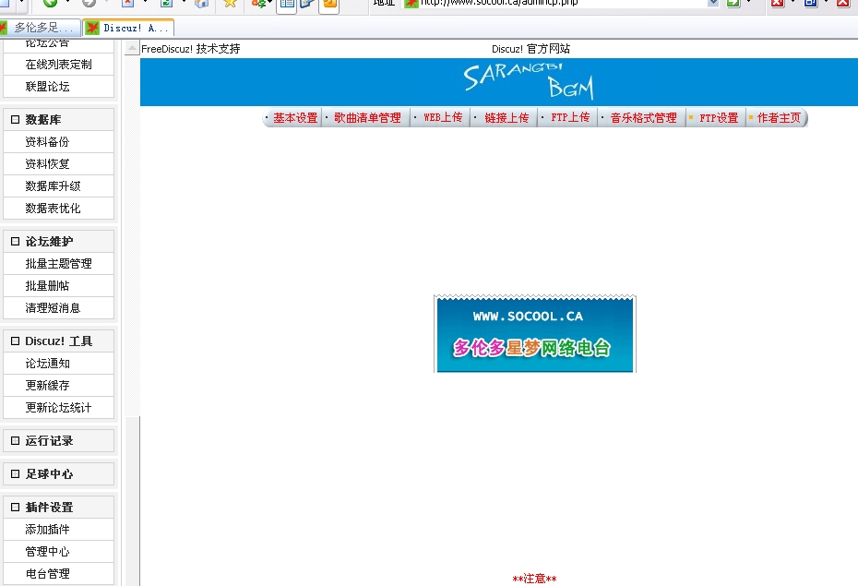Image resolution: width=858 pixels, height=586 pixels.
Task: Open the 歌曲清单管理 menu item
Action: (367, 117)
